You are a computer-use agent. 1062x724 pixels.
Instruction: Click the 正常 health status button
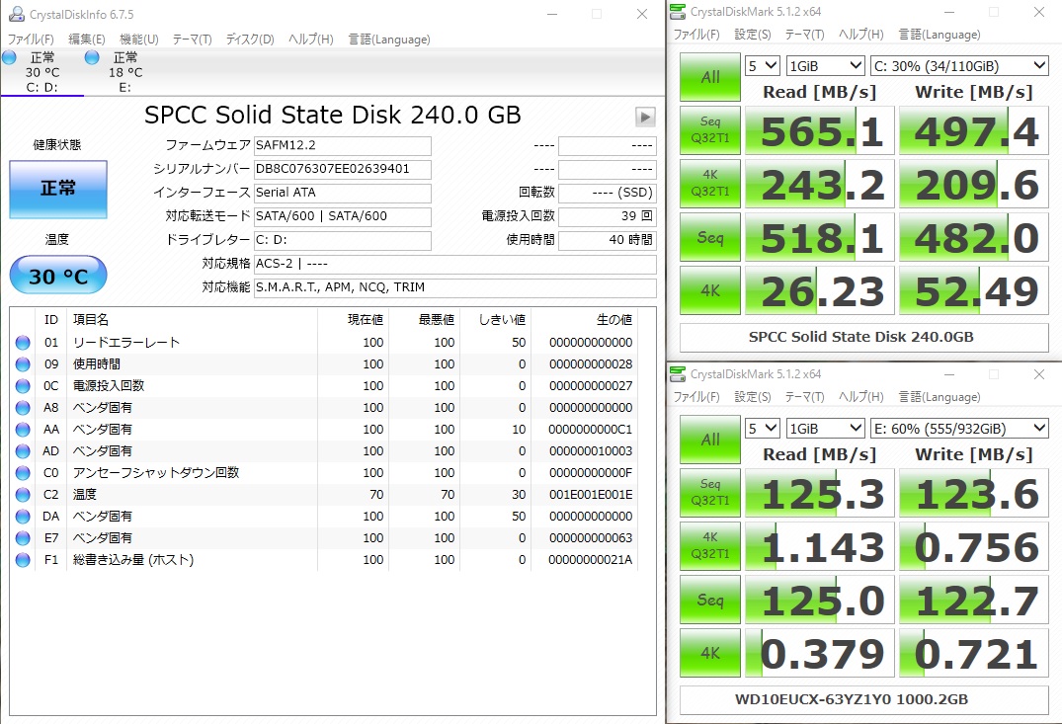tap(58, 189)
